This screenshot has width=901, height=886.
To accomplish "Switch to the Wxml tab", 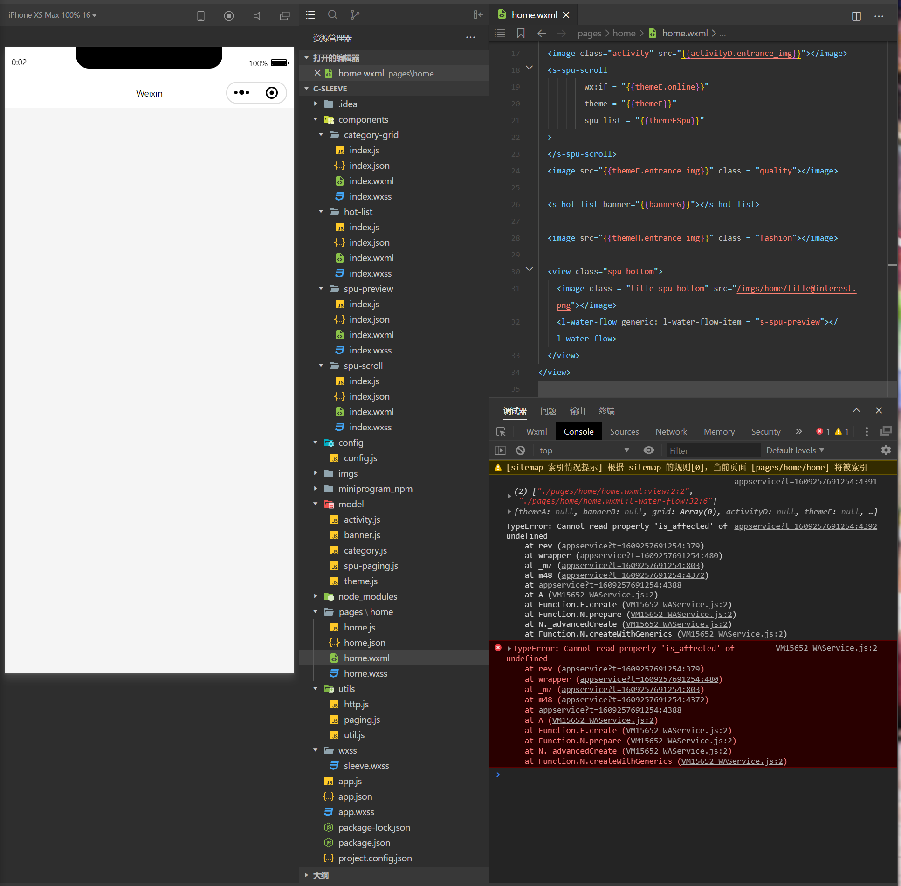I will point(536,432).
